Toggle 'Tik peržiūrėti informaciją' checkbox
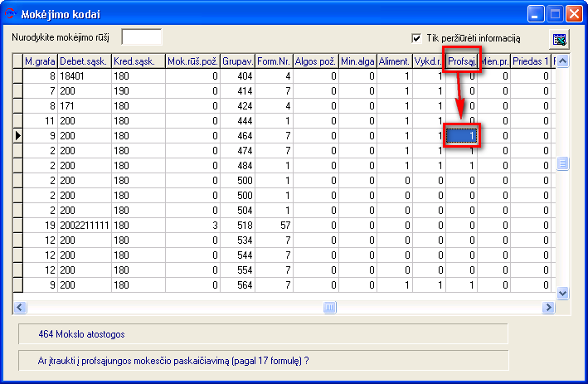The image size is (588, 384). (416, 38)
